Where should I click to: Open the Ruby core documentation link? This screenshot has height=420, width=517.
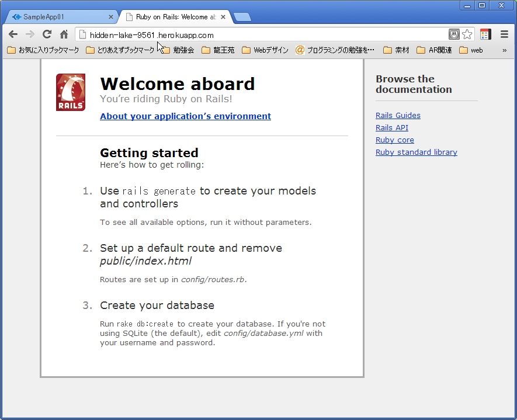395,140
